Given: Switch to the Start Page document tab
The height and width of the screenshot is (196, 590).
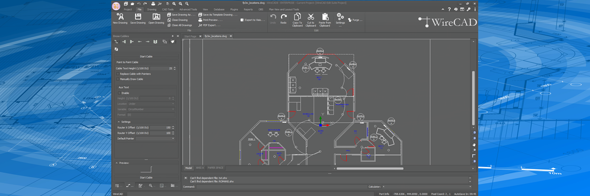Looking at the screenshot, I should point(190,36).
